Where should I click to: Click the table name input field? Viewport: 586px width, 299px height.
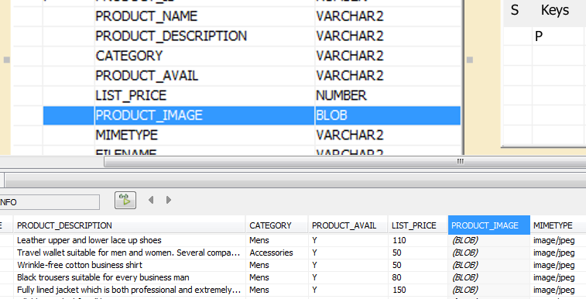[x=50, y=202]
